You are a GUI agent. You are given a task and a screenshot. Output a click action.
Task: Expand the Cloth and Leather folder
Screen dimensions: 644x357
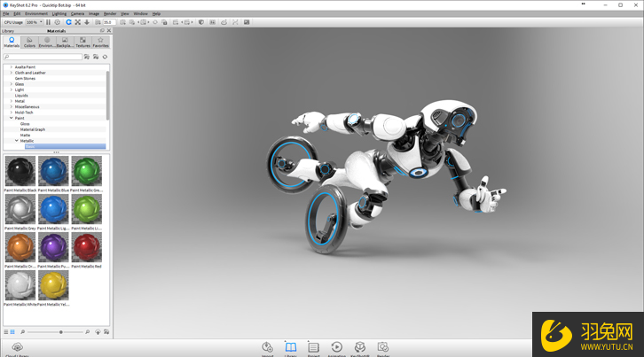(x=12, y=73)
